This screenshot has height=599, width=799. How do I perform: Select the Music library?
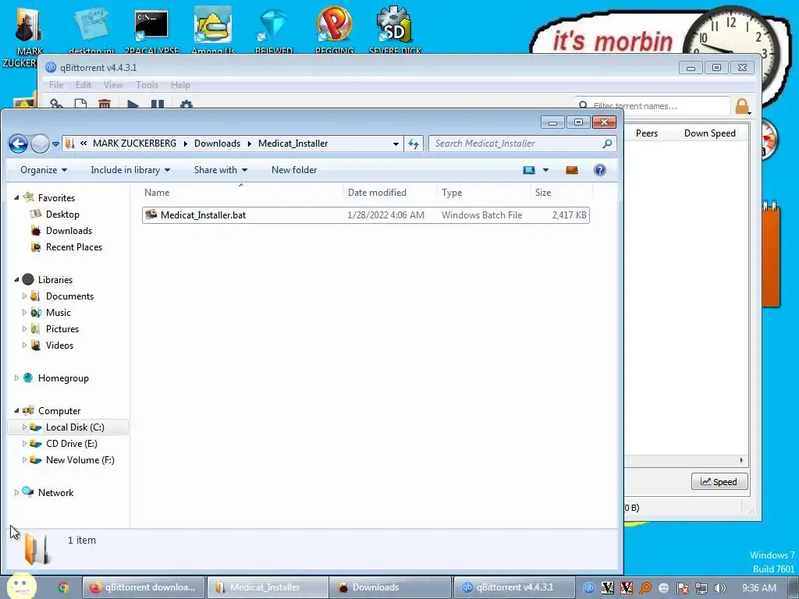[x=58, y=313]
